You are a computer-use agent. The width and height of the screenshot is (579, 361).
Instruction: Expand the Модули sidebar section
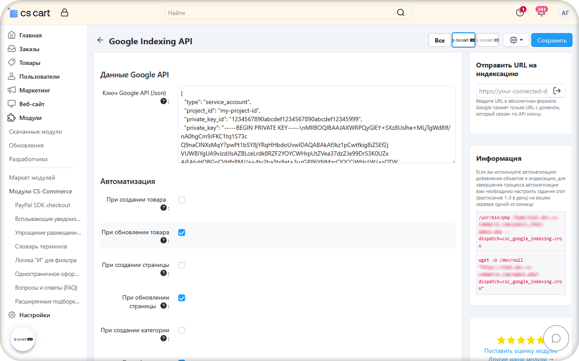[x=30, y=118]
